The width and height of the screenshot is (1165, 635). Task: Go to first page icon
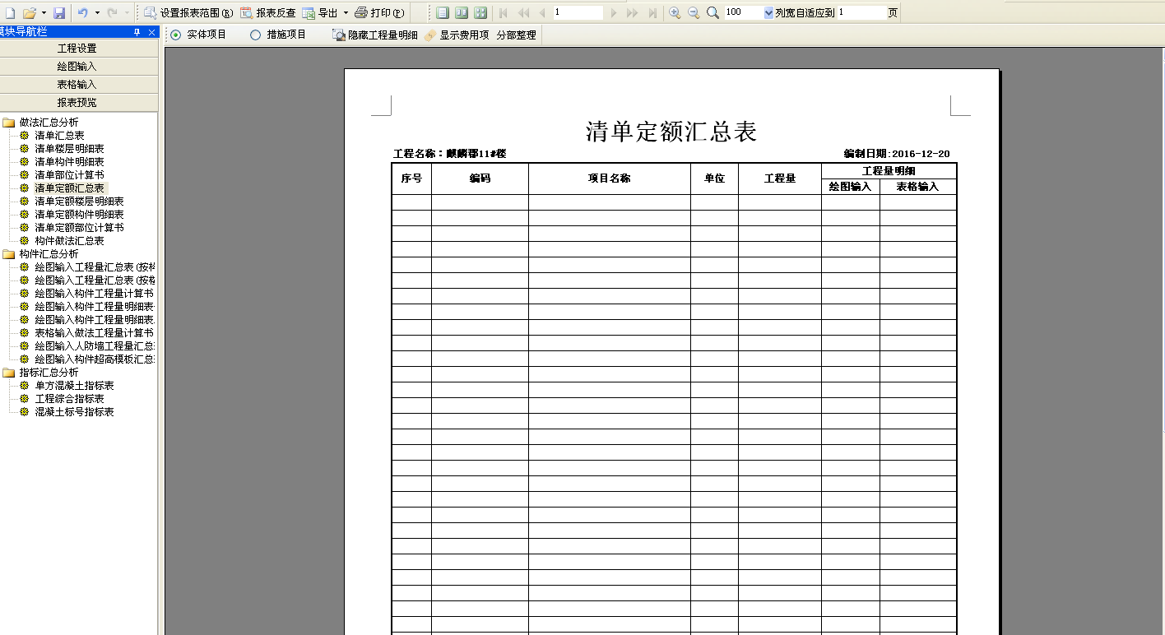pyautogui.click(x=504, y=13)
